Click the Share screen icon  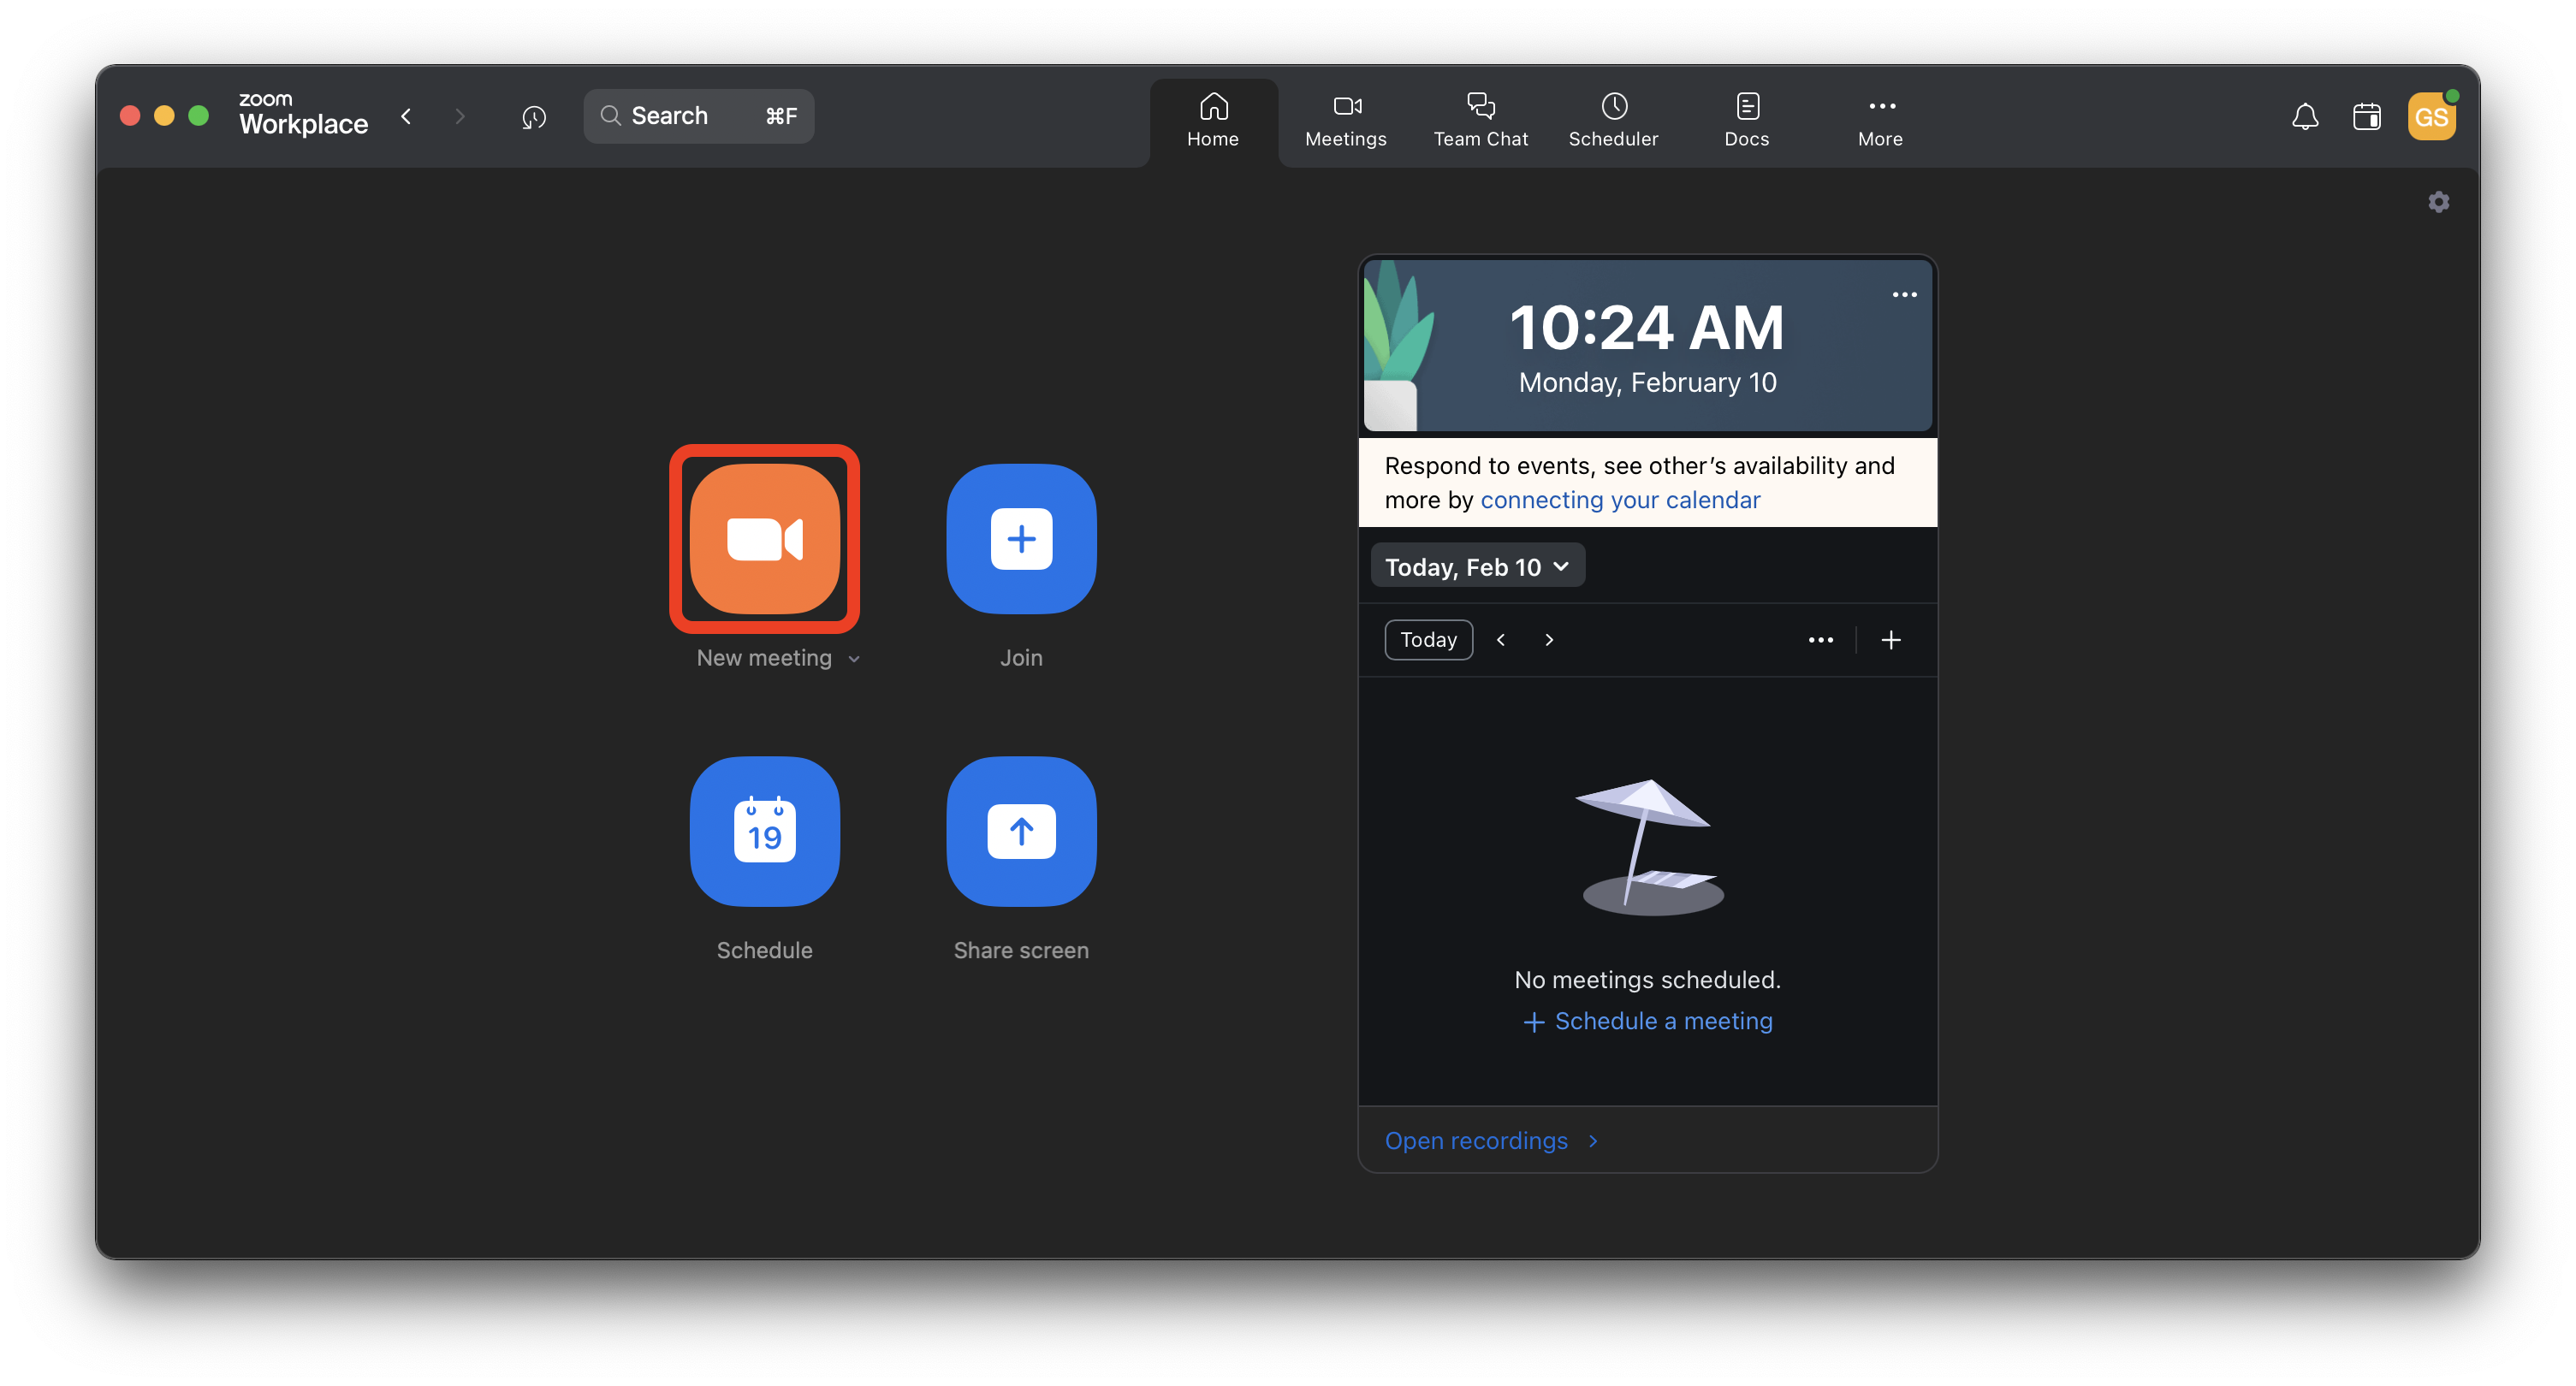tap(1020, 831)
